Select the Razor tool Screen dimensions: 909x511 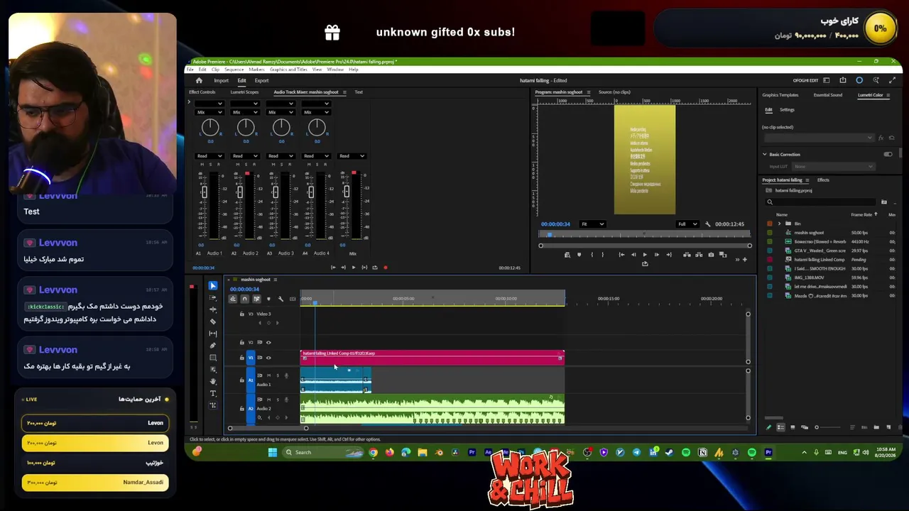coord(212,322)
